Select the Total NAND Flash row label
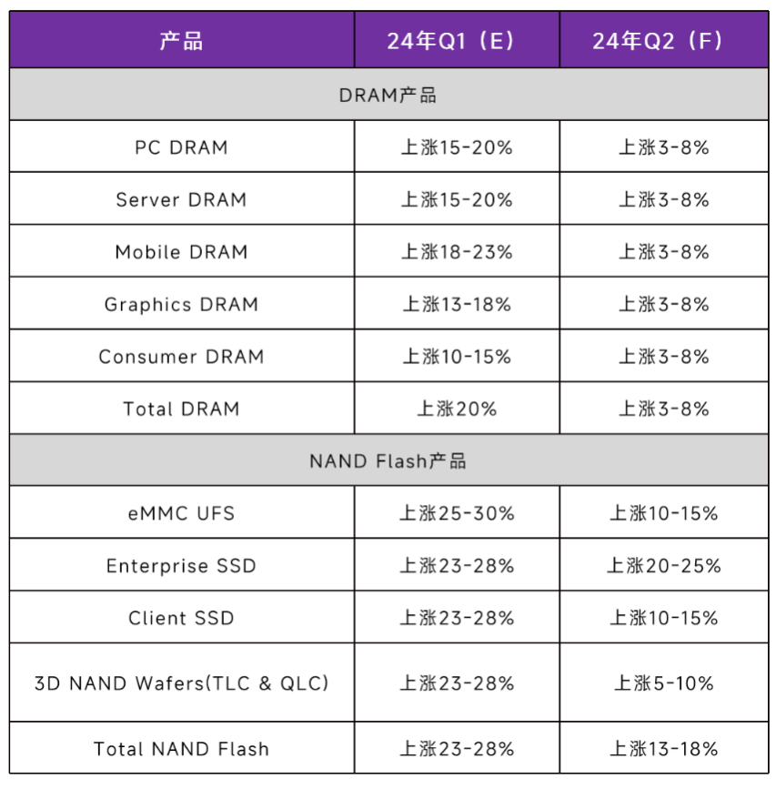 pos(181,749)
